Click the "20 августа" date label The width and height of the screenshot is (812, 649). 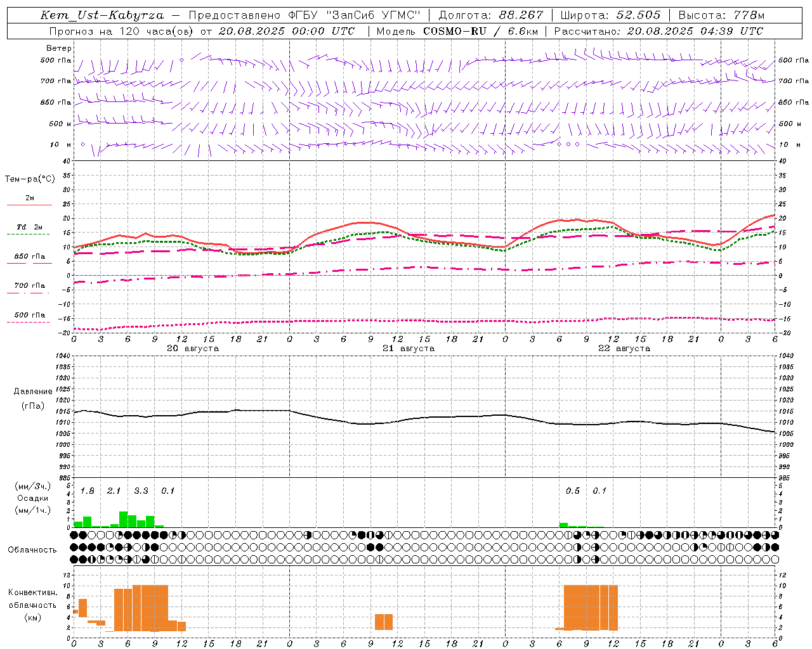pos(193,349)
